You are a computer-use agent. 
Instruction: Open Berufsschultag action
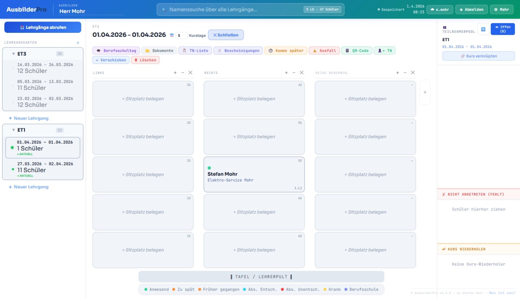[116, 51]
